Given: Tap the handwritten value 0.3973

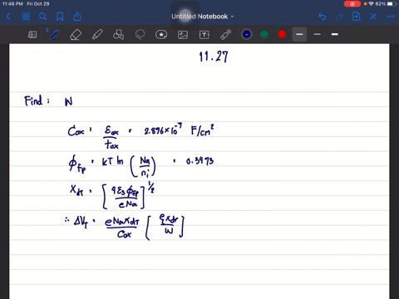Looking at the screenshot, I should (199, 161).
